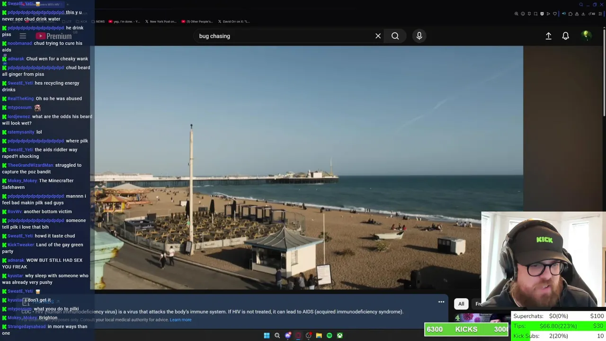Select the 'All' filter chip

coord(461,304)
